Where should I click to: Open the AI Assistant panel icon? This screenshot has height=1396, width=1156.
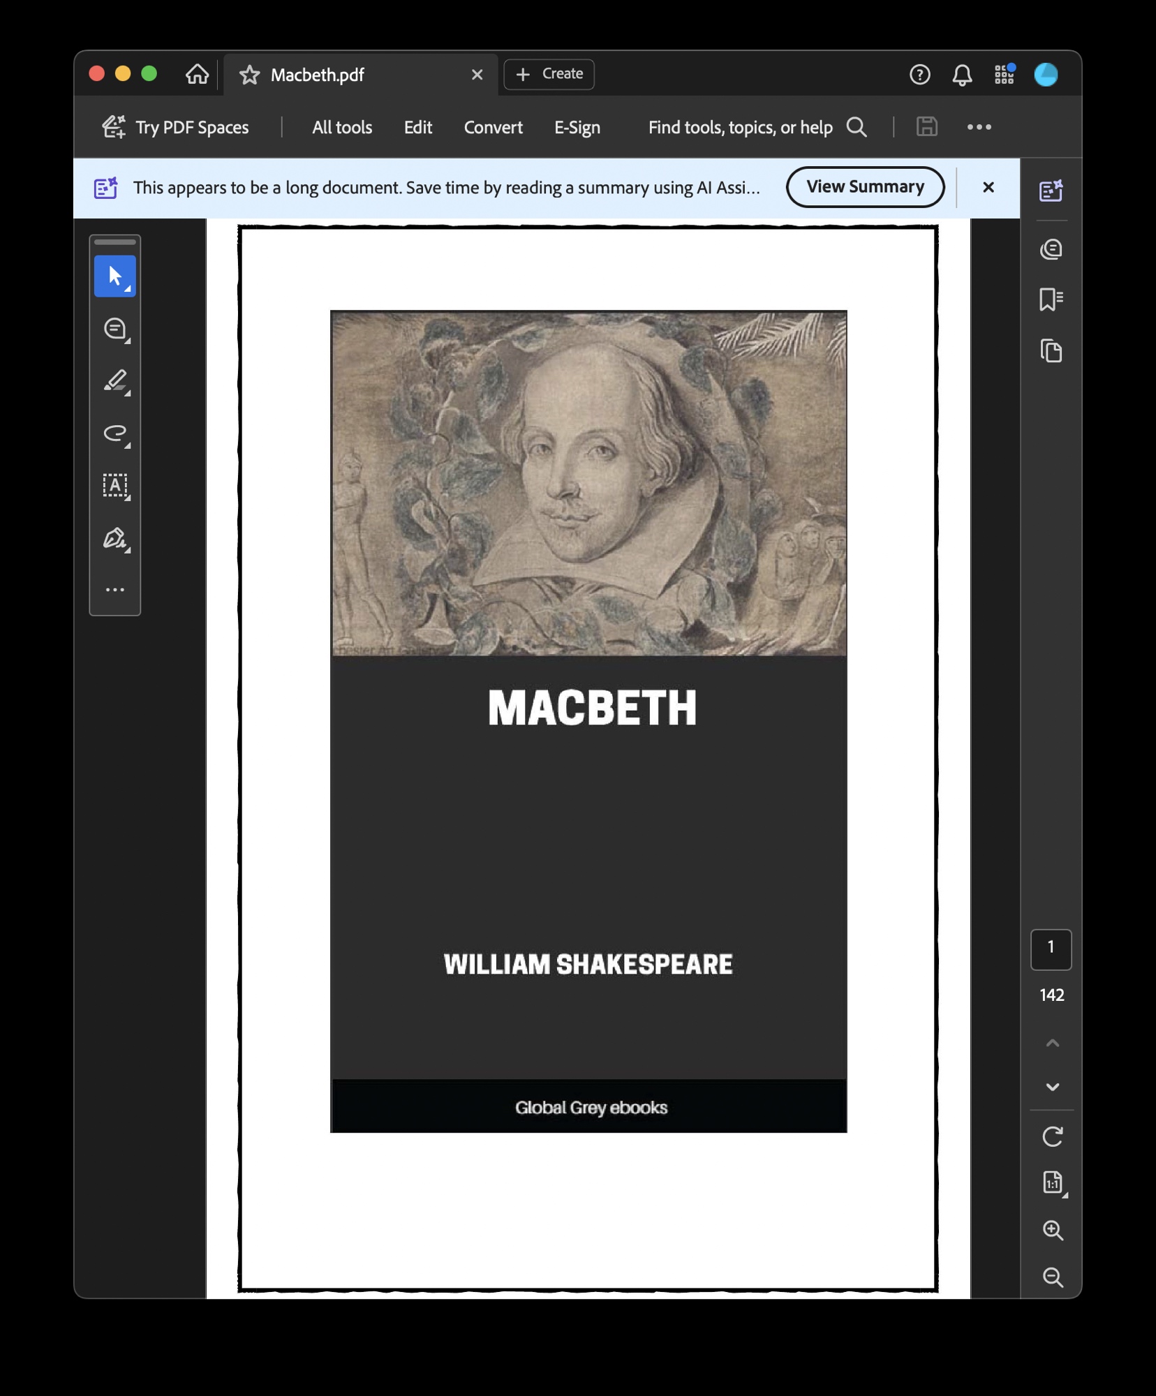(x=1051, y=191)
